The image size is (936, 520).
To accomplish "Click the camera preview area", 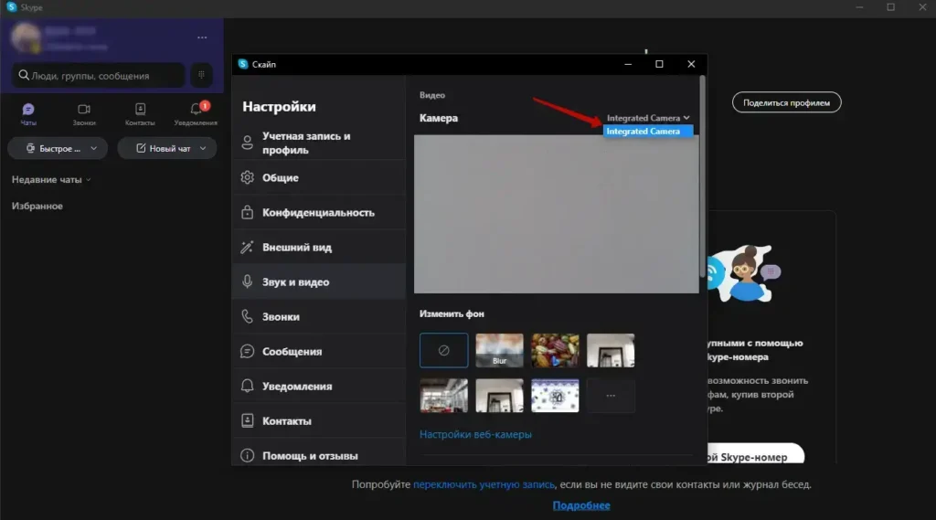I will [x=557, y=214].
